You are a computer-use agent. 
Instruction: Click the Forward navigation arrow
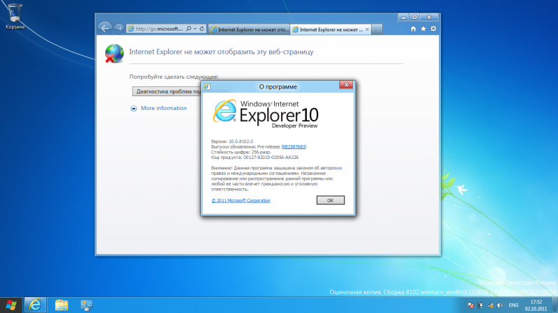[x=119, y=29]
